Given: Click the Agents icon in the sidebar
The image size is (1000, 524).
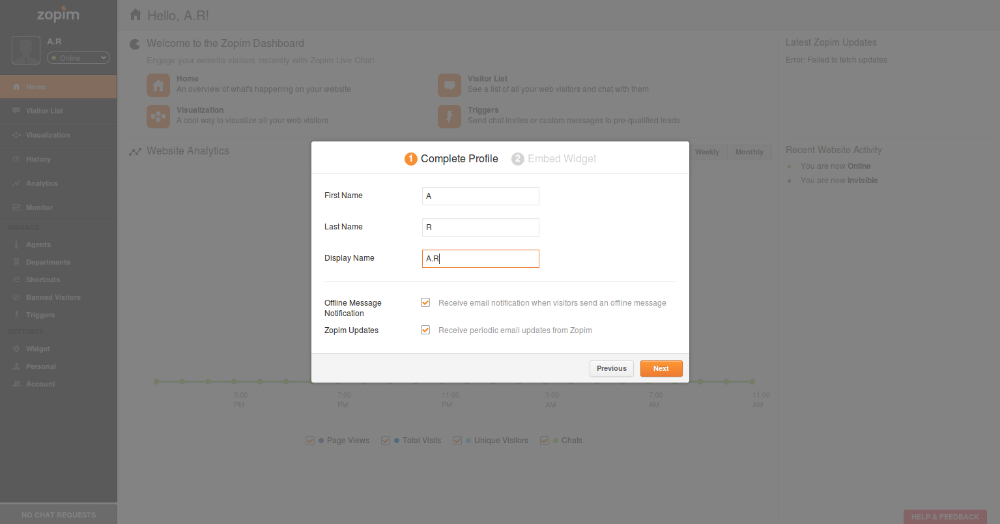Looking at the screenshot, I should pyautogui.click(x=16, y=244).
